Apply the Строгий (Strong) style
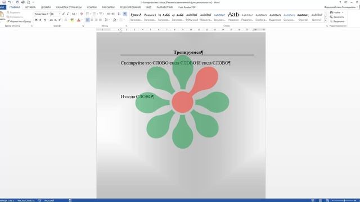The width and height of the screenshot is (360, 202). pos(303,17)
